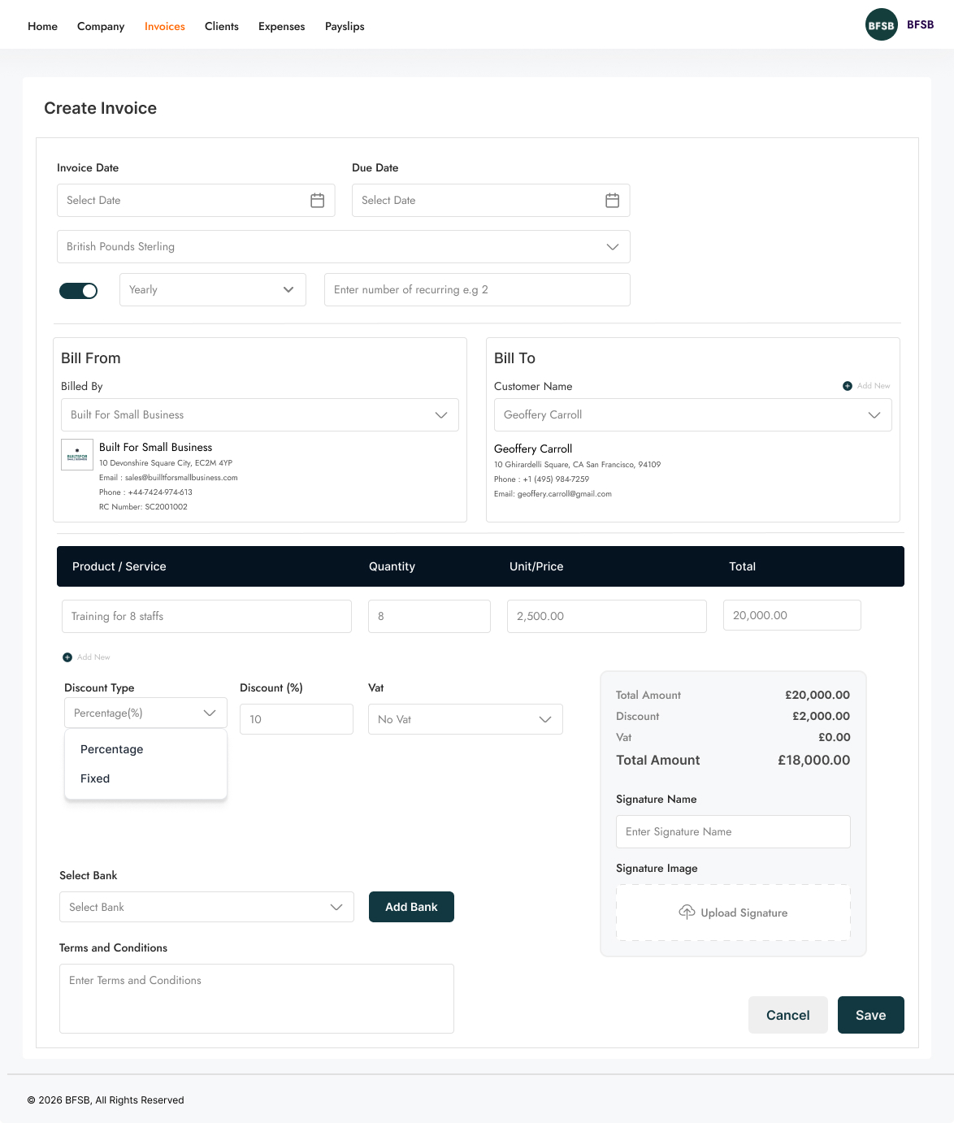The height and width of the screenshot is (1123, 954).
Task: Click the Phone : +1 (495) 984-7259 text
Action: [541, 479]
